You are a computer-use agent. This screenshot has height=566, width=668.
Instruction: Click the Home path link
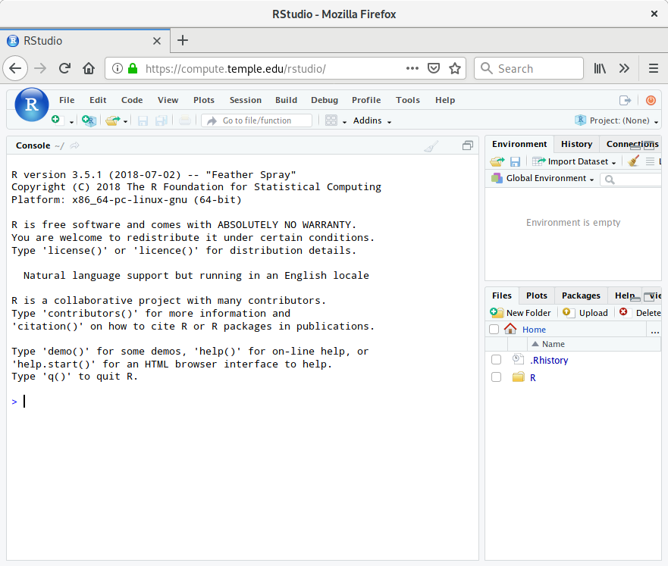pos(534,330)
